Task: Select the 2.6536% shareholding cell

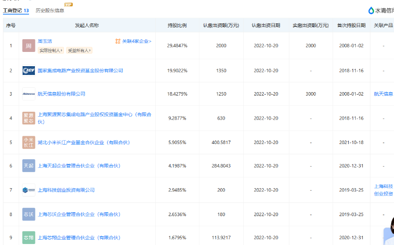Action: click(x=177, y=215)
